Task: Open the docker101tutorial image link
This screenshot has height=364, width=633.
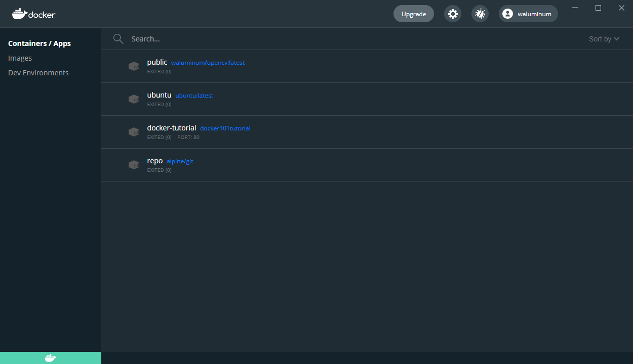Action: (225, 128)
